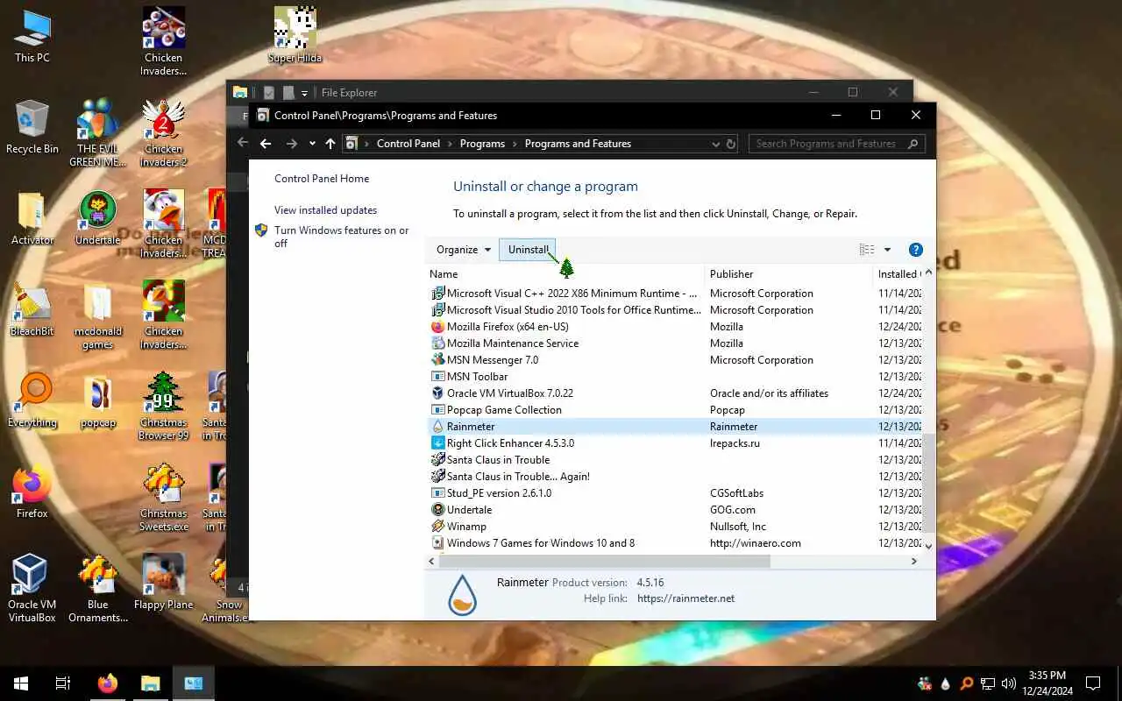
Task: Select Oracle VM VirtualBox 7.0.22 row
Action: pyautogui.click(x=675, y=393)
